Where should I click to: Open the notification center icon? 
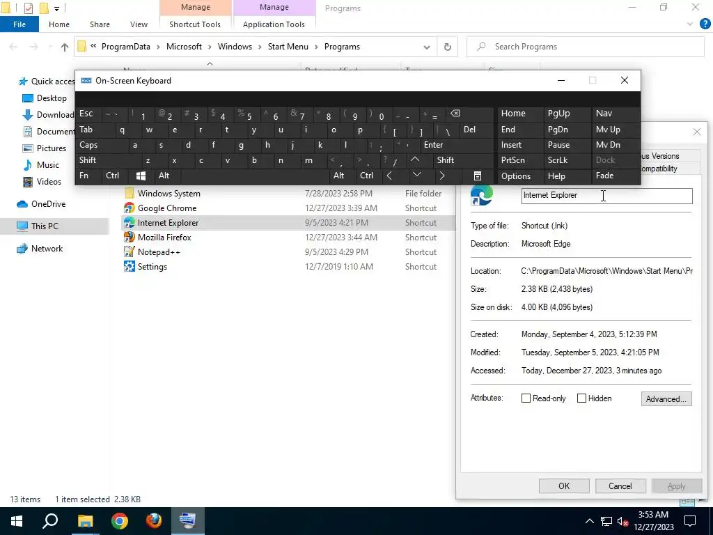(690, 521)
